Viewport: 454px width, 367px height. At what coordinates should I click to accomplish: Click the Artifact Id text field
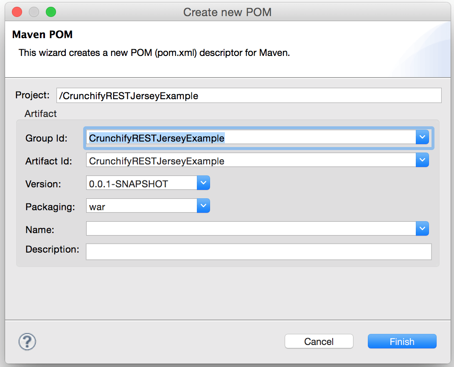click(x=250, y=161)
